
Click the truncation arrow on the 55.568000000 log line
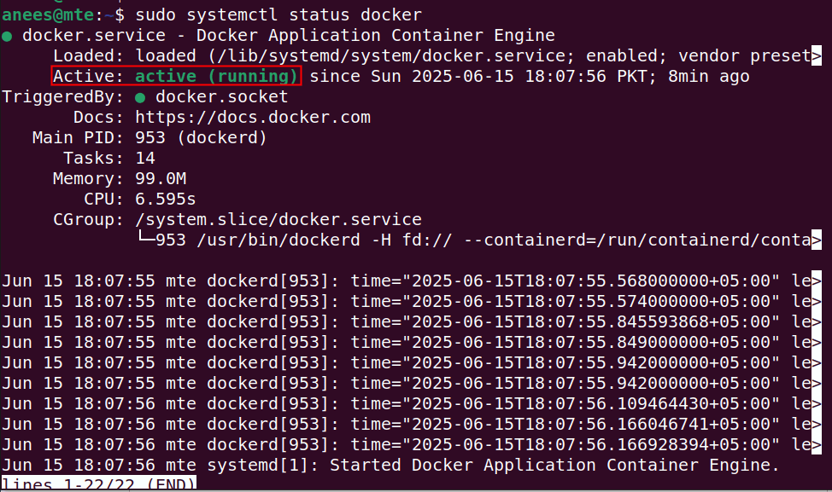click(816, 281)
